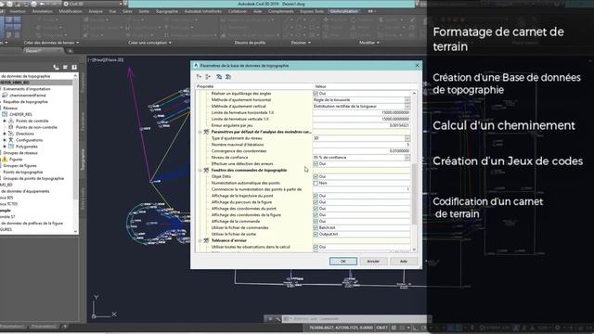Toggle 'Affichage des coordonnées du point' checkbox
This screenshot has width=594, height=334.
point(316,209)
